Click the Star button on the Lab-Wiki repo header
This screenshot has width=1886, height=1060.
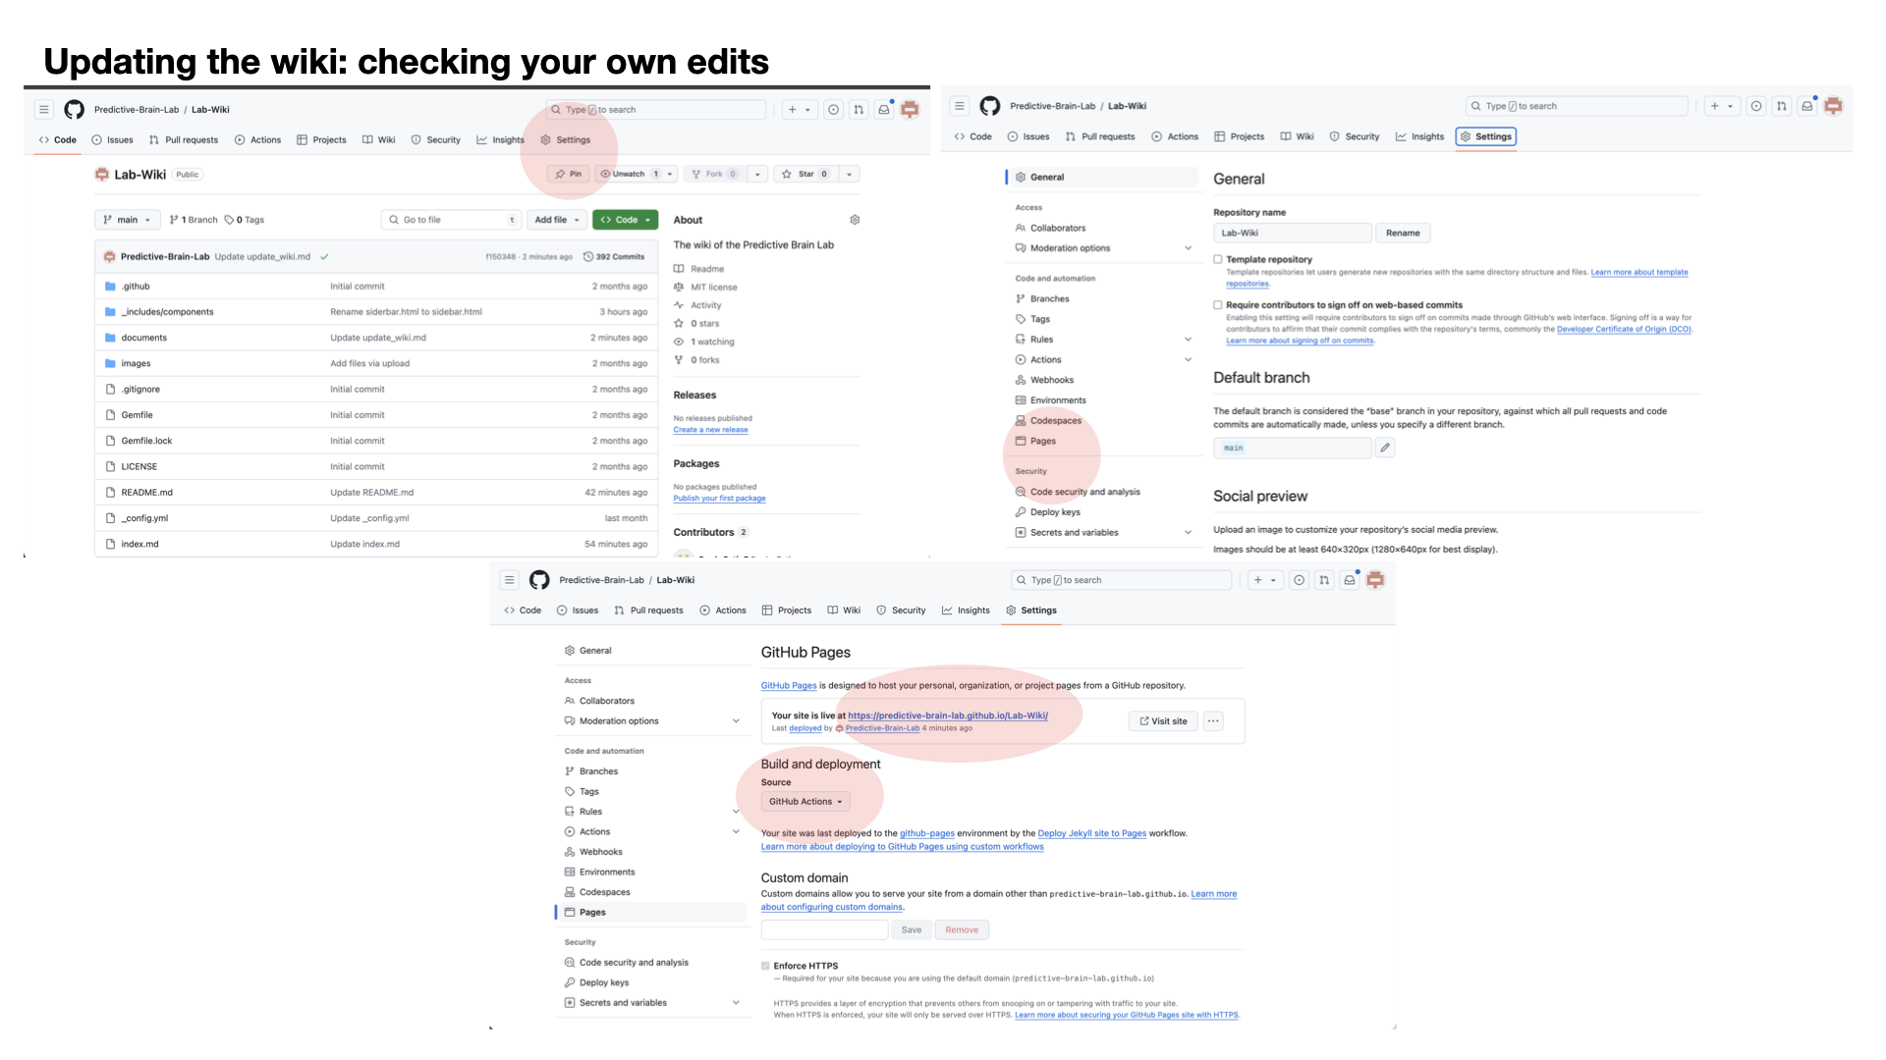805,174
